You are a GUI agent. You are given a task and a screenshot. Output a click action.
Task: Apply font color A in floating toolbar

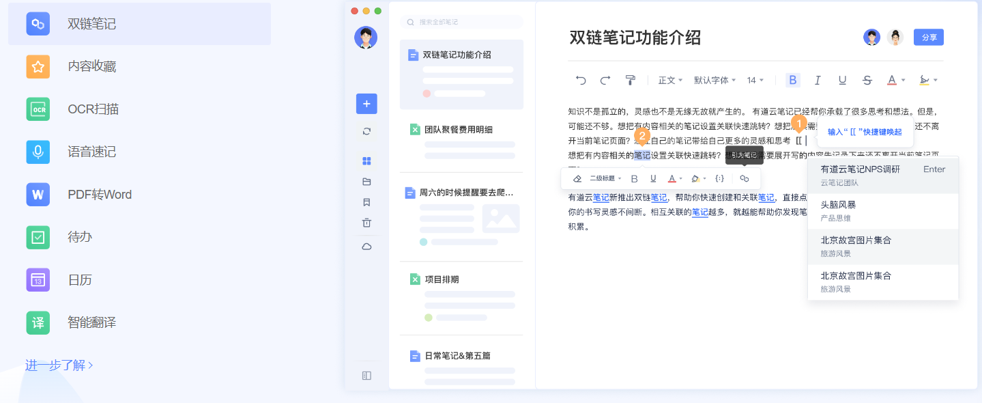(x=671, y=178)
